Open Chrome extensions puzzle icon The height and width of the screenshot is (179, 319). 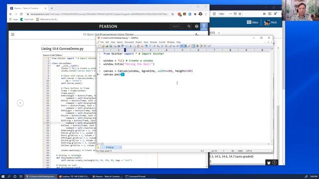(x=195, y=14)
